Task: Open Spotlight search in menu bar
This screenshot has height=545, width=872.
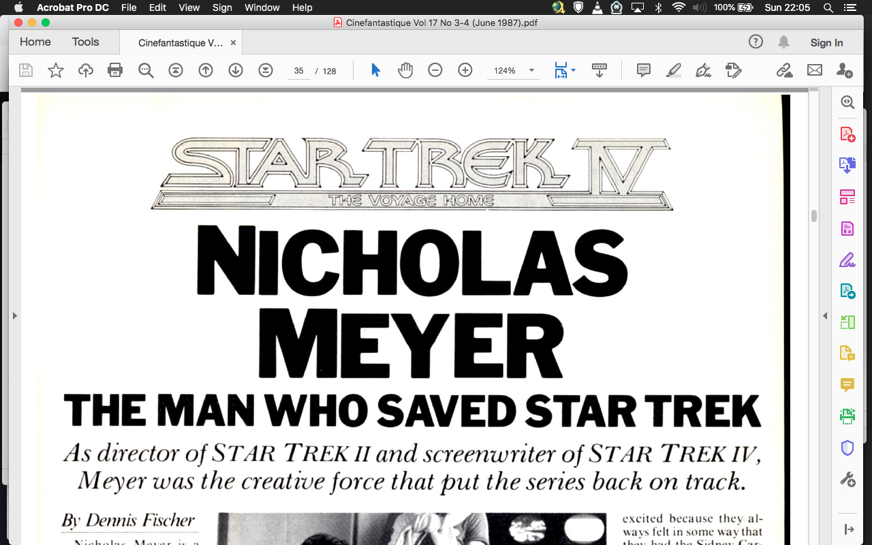Action: [828, 7]
